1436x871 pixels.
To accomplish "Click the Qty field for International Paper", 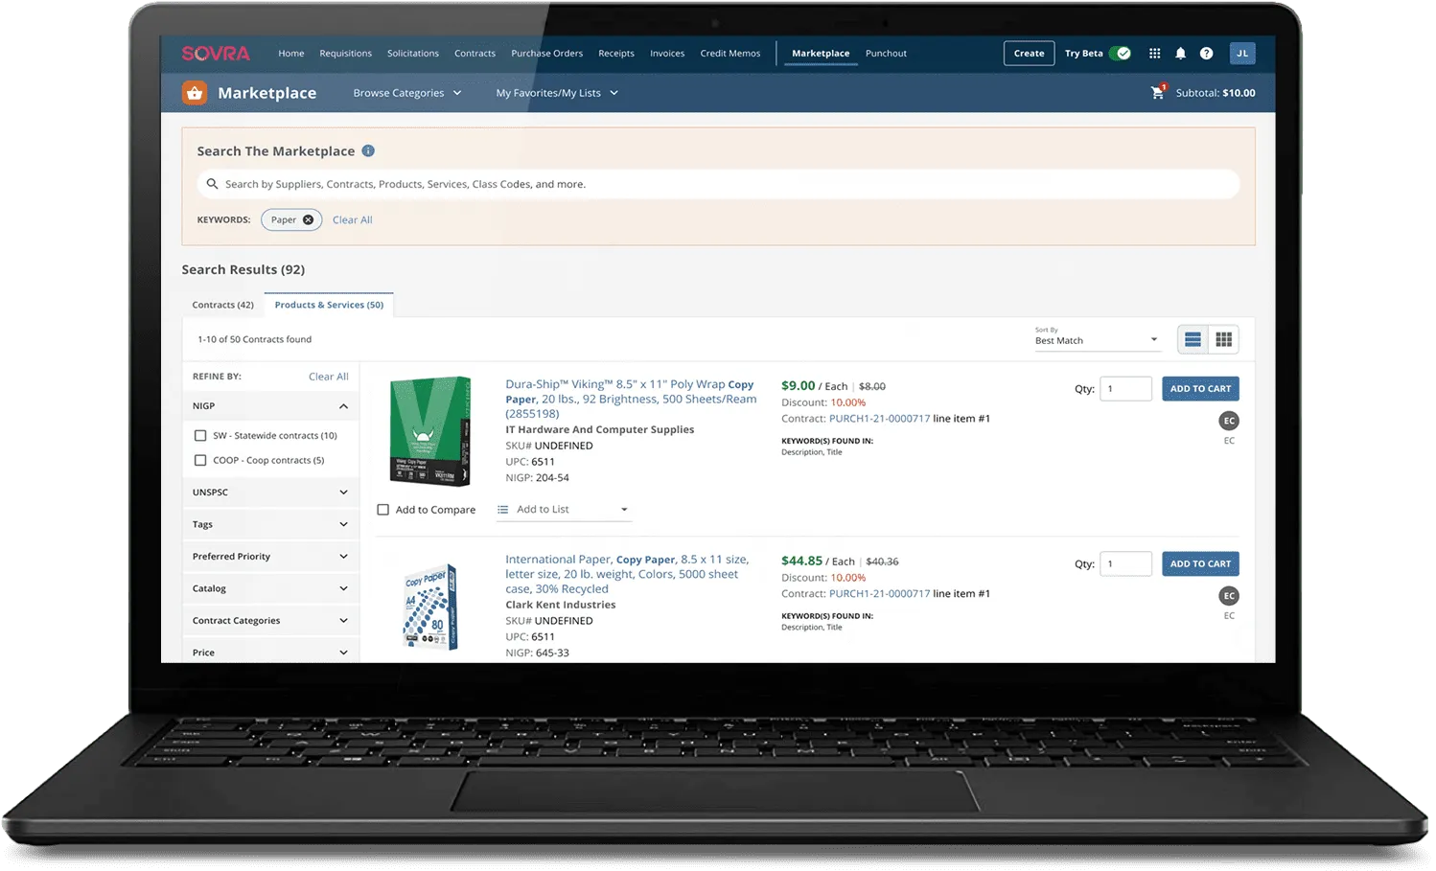I will tap(1125, 564).
